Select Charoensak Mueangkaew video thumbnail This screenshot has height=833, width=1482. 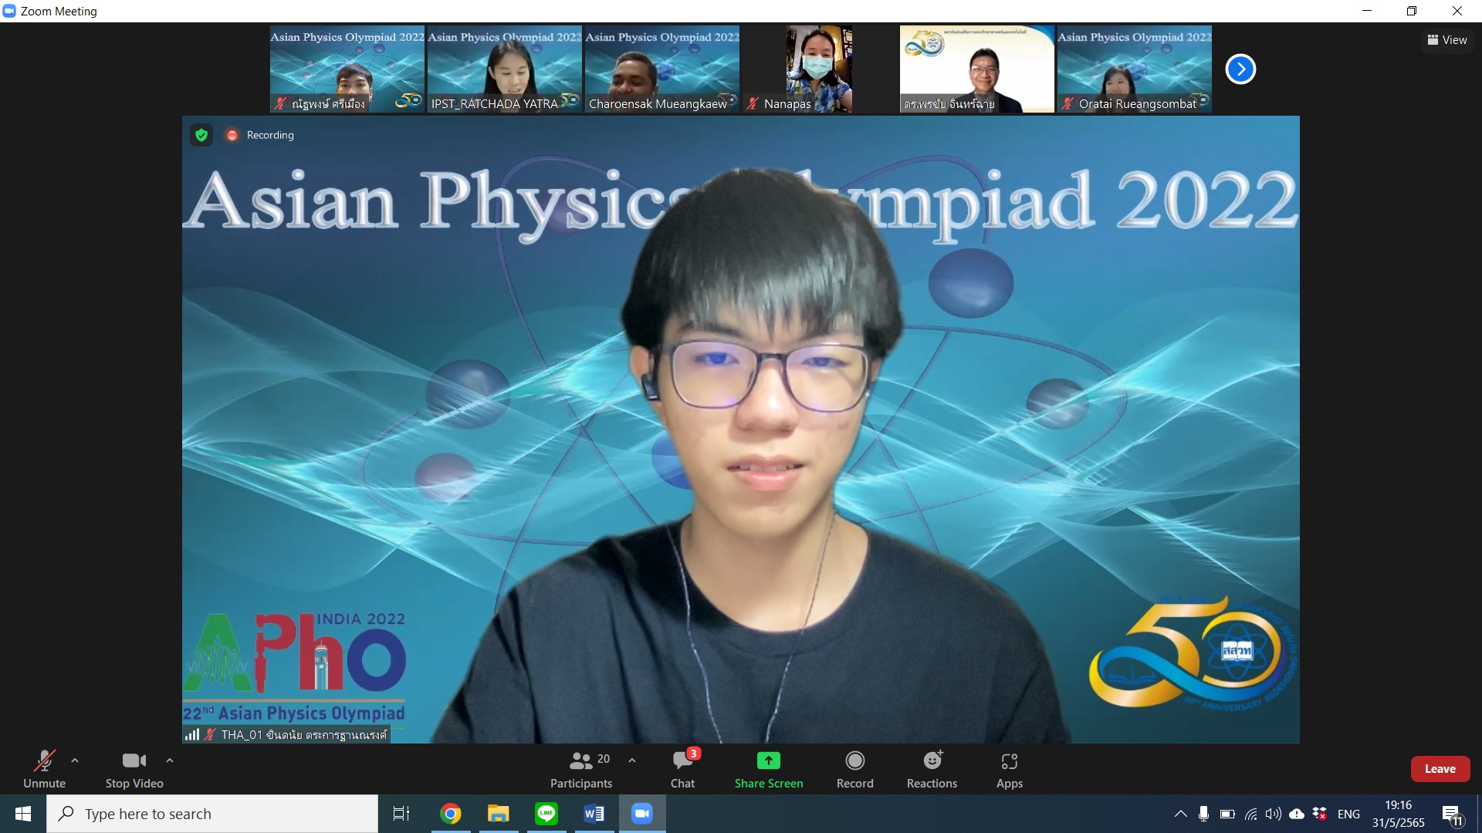662,69
